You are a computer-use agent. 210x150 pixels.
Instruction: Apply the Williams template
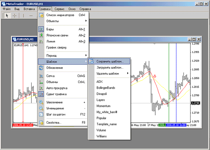tap(109, 136)
